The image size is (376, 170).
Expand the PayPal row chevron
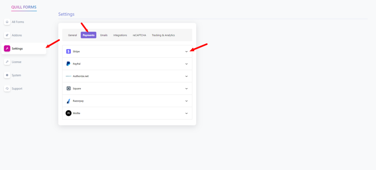(187, 64)
